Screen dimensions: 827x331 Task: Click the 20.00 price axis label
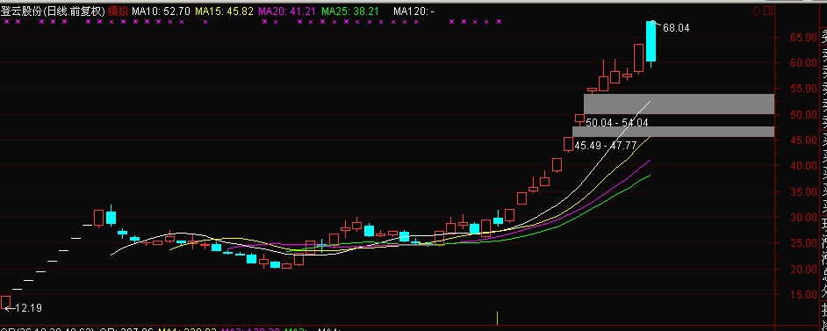[x=803, y=269]
